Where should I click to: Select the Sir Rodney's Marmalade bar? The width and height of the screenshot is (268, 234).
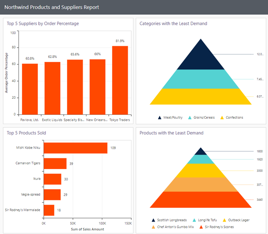click(49, 210)
